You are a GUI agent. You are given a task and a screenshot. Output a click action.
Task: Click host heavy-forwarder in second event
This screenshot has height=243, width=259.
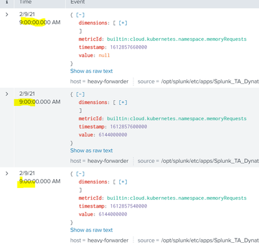[x=108, y=161]
